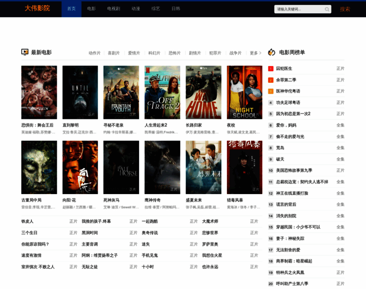Screen dimensions: 366x289
Task: Click the flame icon beside 电影周榜单
Action: tap(272, 52)
